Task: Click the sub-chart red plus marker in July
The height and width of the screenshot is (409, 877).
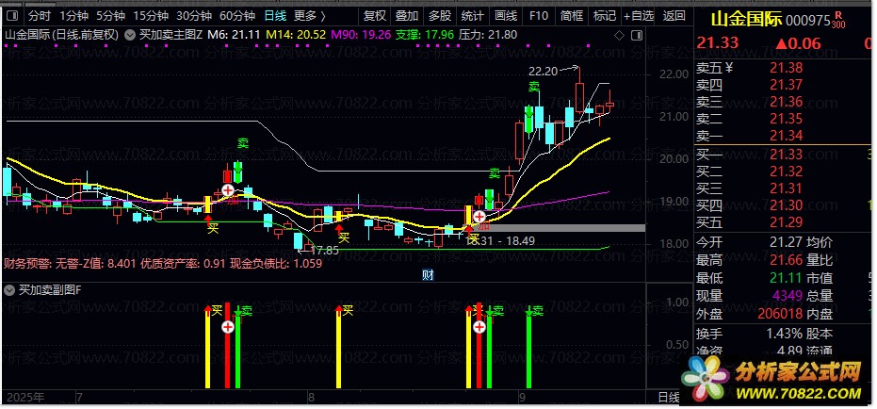Action: [x=228, y=327]
